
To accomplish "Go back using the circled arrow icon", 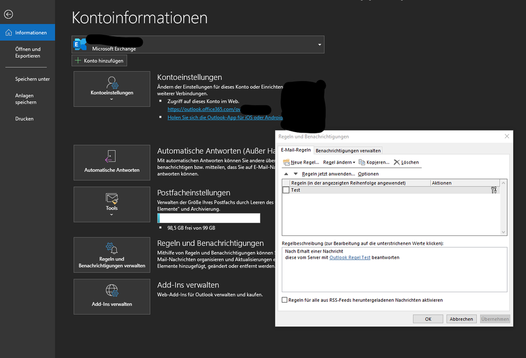I will [8, 14].
